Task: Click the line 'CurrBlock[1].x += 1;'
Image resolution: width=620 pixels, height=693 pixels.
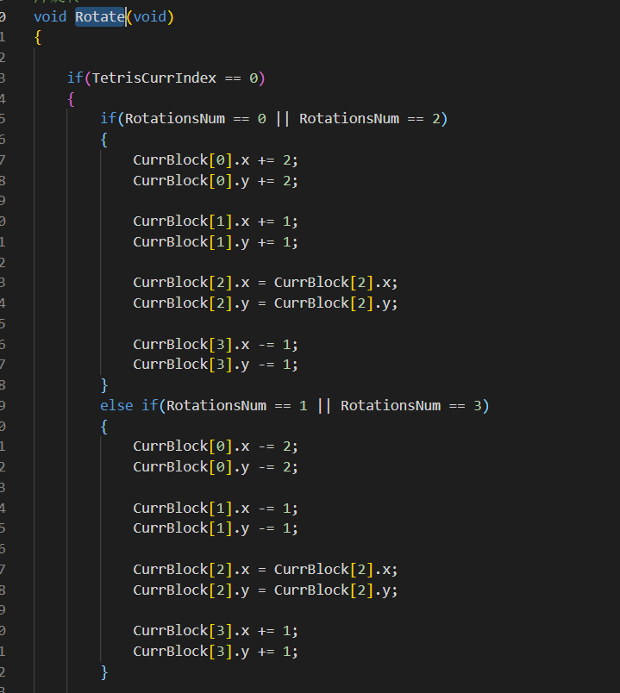Action: tap(216, 221)
